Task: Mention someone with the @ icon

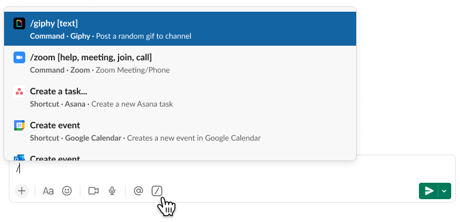Action: (x=138, y=191)
